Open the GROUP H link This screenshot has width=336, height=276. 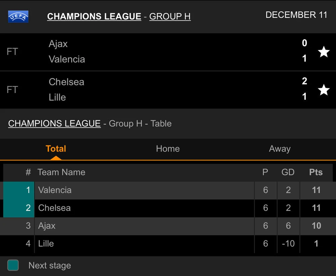click(170, 16)
